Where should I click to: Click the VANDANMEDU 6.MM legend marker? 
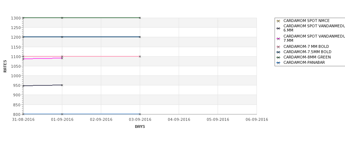pos(278,28)
